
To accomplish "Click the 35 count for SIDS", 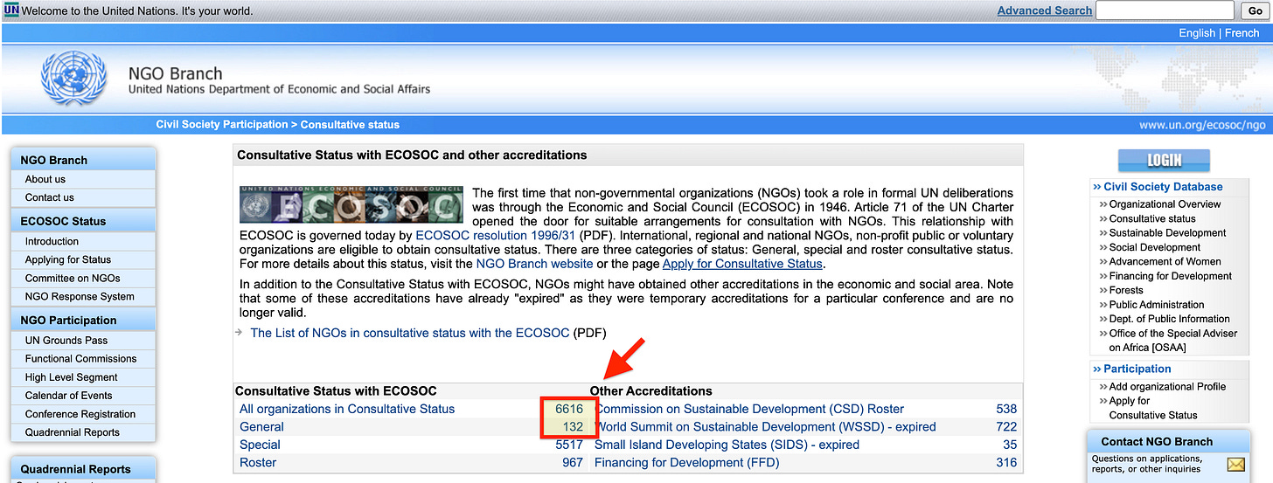I will click(1010, 445).
